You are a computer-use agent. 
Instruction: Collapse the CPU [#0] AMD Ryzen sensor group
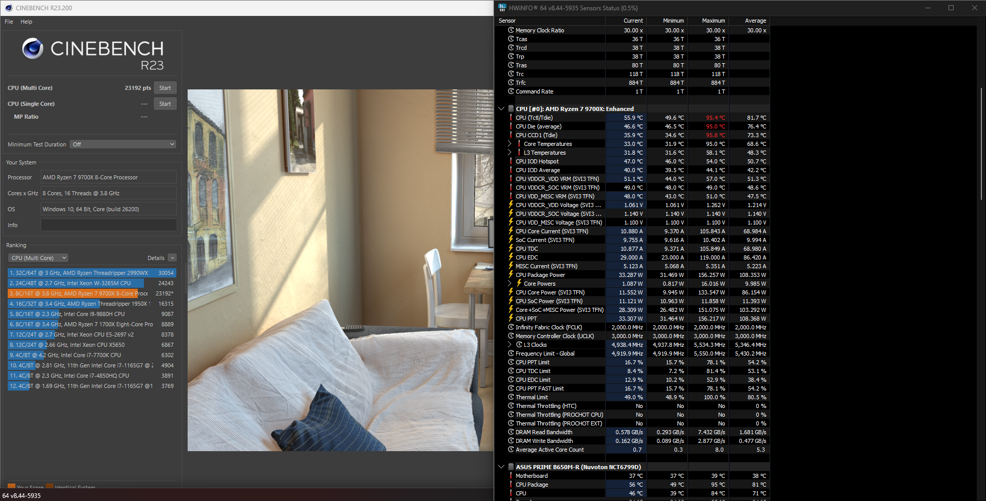pyautogui.click(x=501, y=109)
